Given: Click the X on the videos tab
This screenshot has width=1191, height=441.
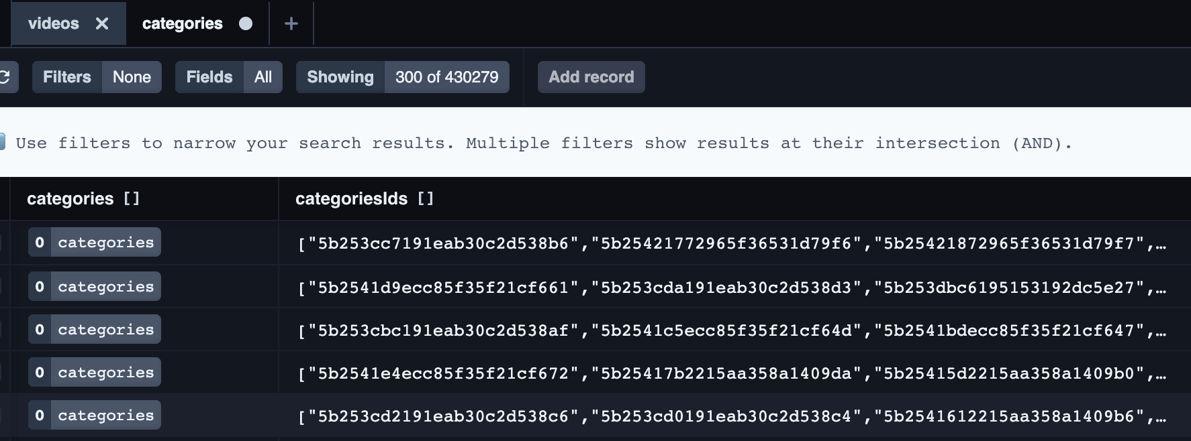Looking at the screenshot, I should (103, 23).
